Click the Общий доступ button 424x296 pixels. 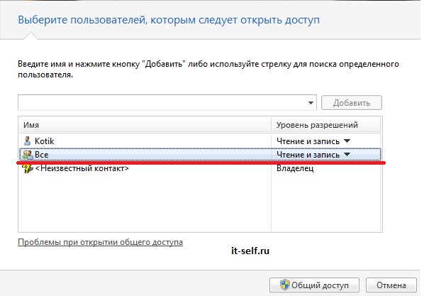314,285
